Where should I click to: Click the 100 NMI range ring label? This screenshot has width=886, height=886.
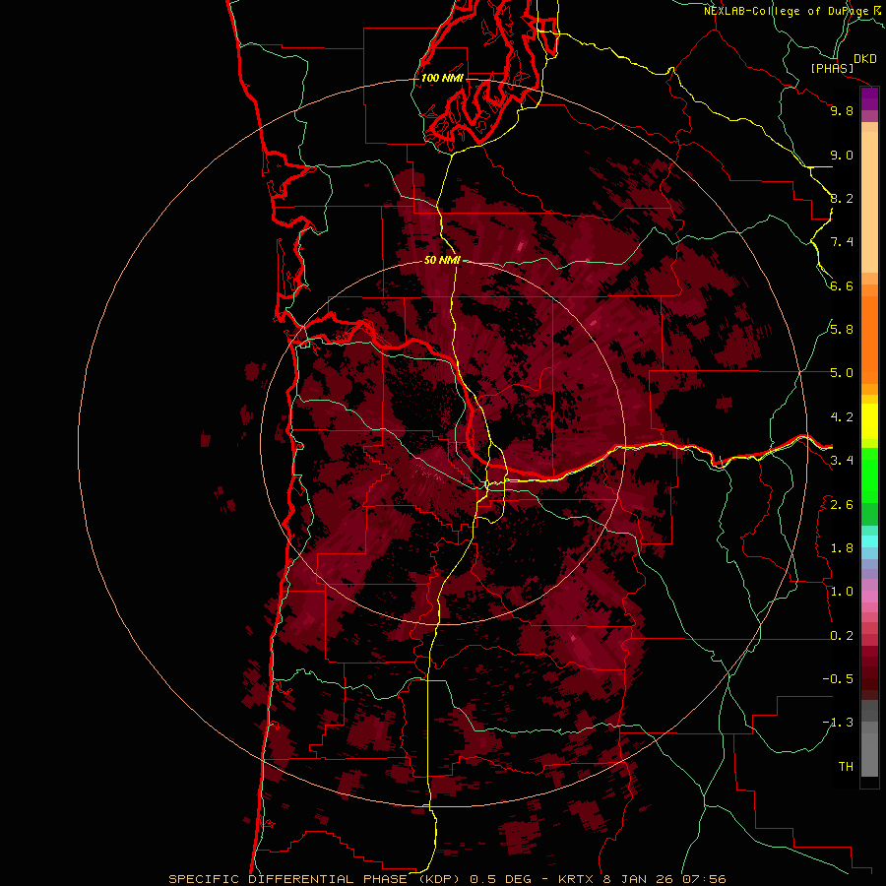(442, 78)
